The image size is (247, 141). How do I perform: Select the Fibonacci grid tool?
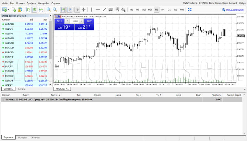pos(117,10)
